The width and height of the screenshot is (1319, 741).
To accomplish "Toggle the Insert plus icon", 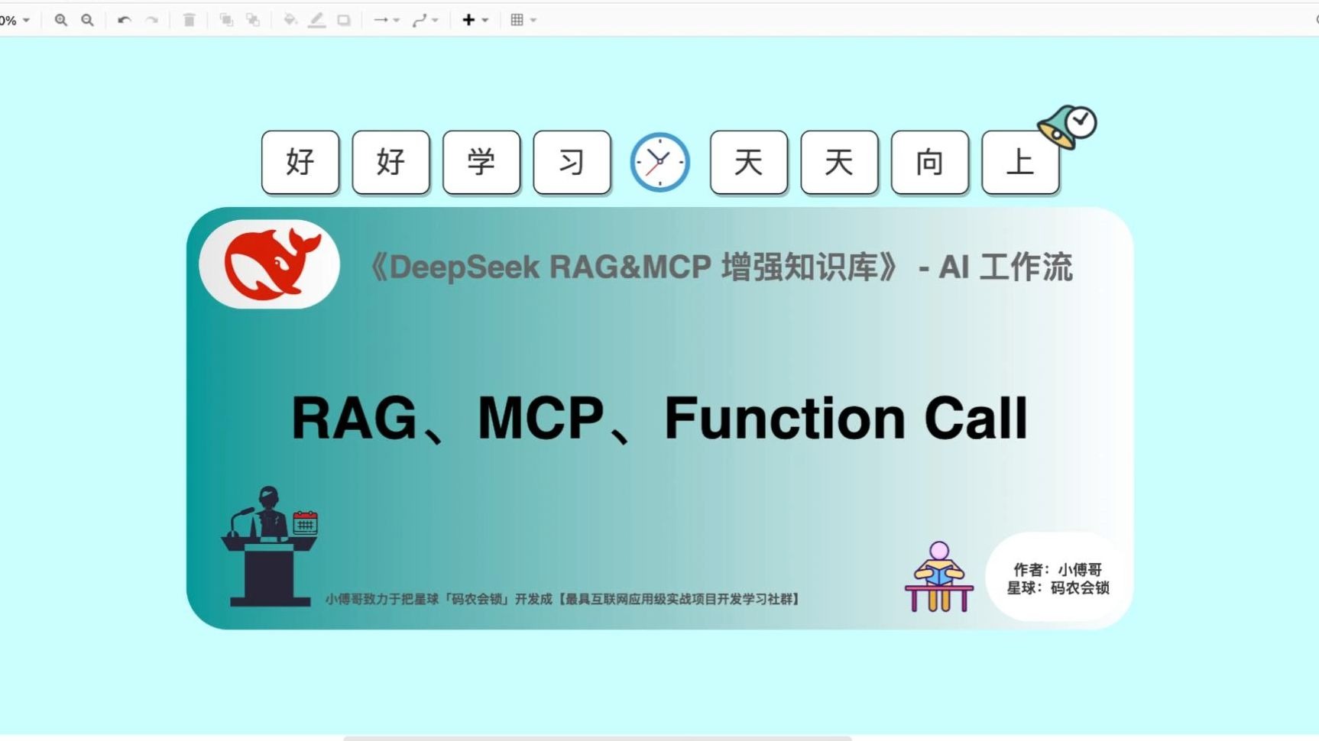I will (x=468, y=21).
